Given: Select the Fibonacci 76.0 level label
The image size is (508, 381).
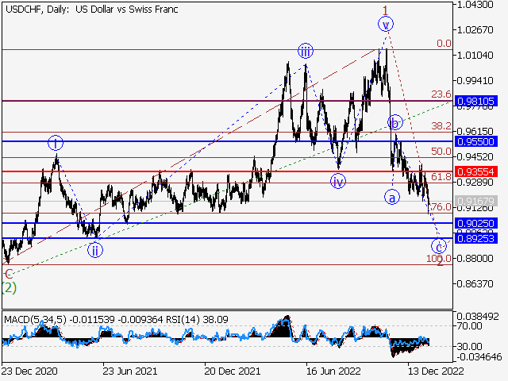Looking at the screenshot, I should tap(441, 206).
